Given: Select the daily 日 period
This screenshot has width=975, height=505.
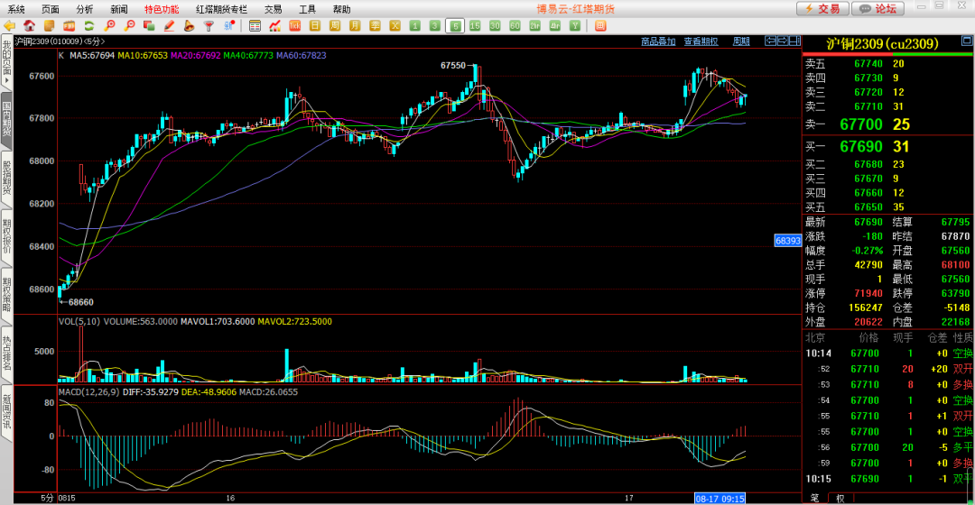Looking at the screenshot, I should coord(315,25).
